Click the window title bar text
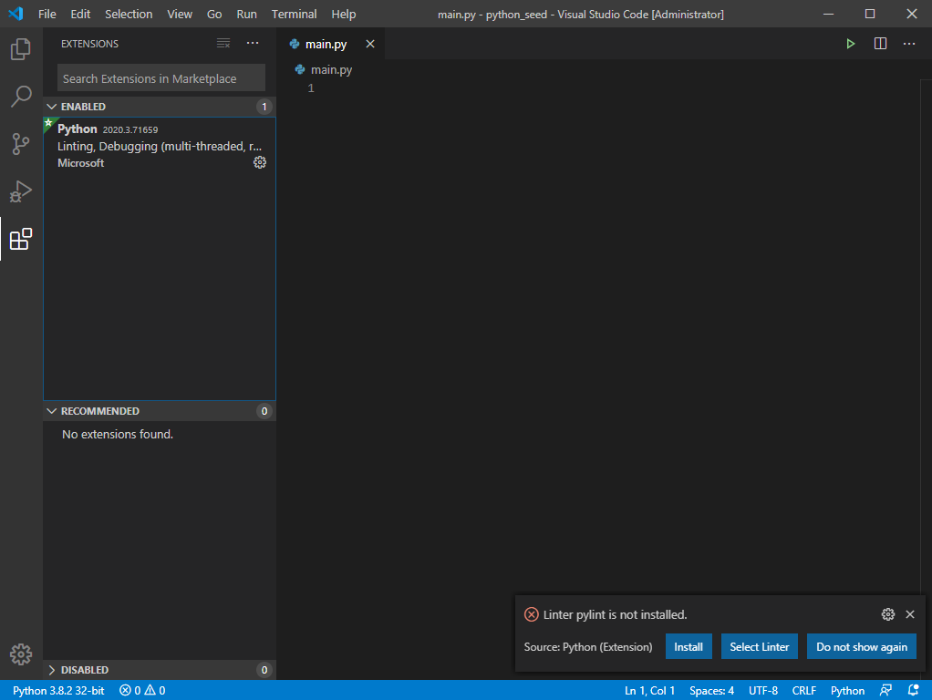 581,14
